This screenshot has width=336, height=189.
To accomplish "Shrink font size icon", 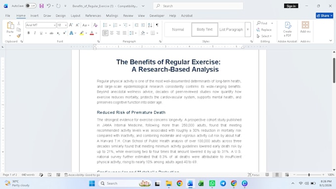I will pyautogui.click(x=78, y=25).
